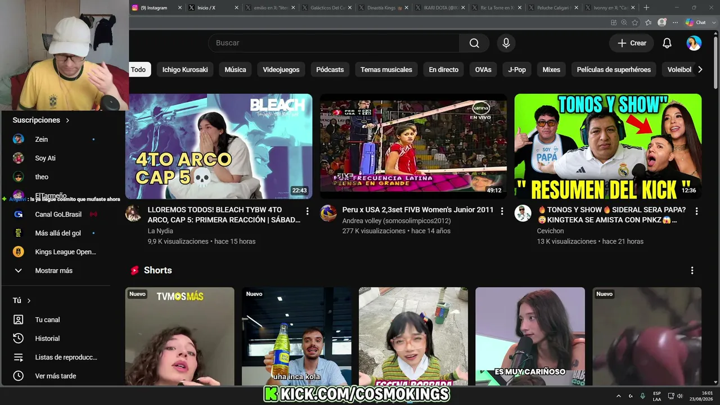Open options menu for the Bleach TYBW video
This screenshot has height=405, width=720.
point(307,211)
